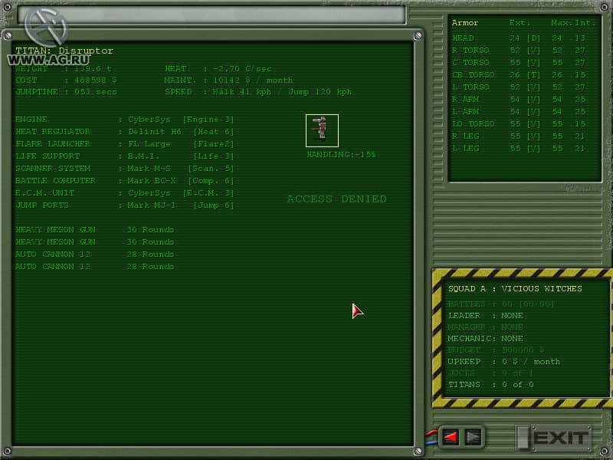Click the HANDLING:-15% label

(x=341, y=155)
